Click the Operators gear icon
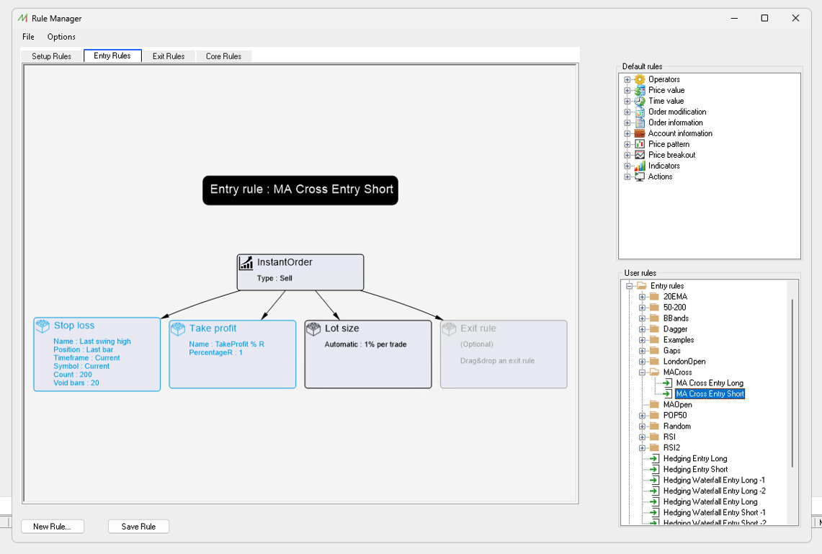Screen dimensions: 822x554 640,79
